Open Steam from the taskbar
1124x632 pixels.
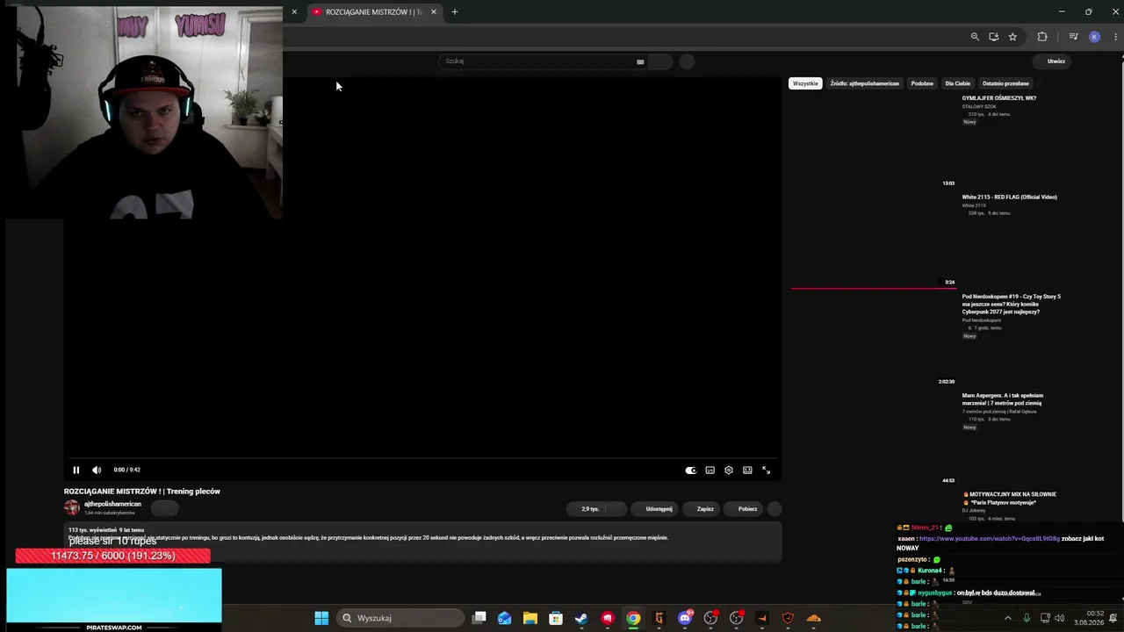[581, 618]
